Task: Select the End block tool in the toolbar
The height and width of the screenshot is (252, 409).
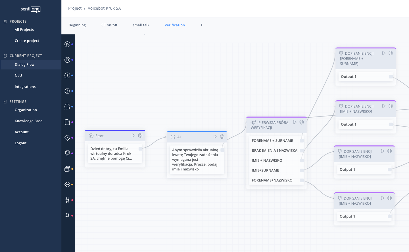Action: 68,60
